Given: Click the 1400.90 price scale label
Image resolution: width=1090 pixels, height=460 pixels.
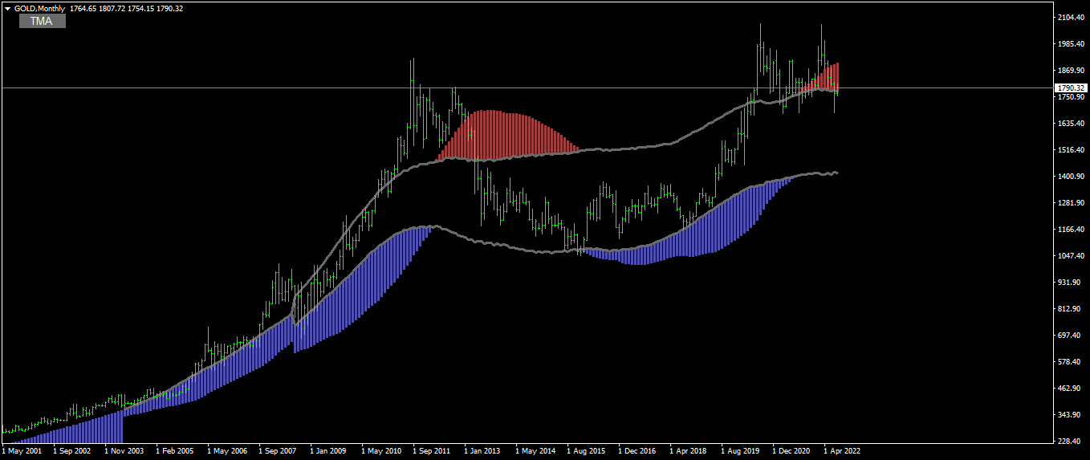Looking at the screenshot, I should 1071,177.
